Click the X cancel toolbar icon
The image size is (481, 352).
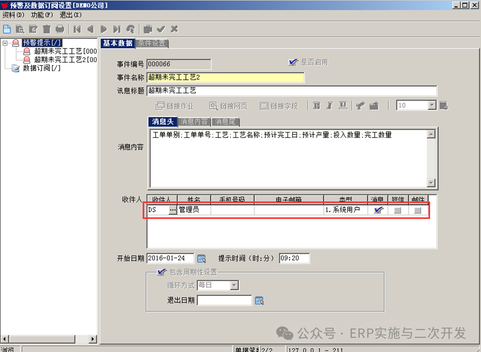click(174, 29)
